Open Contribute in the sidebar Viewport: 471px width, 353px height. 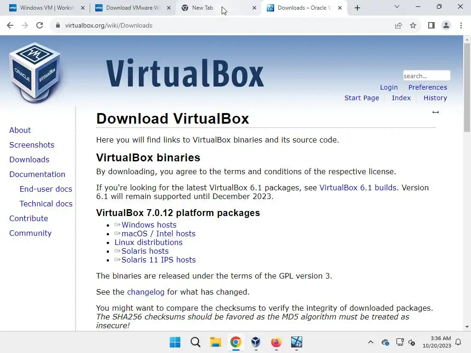pos(29,218)
